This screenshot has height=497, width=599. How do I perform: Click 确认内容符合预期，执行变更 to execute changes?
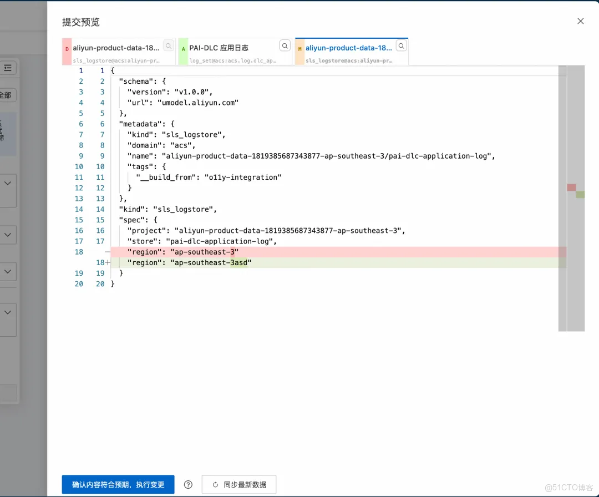pyautogui.click(x=118, y=484)
